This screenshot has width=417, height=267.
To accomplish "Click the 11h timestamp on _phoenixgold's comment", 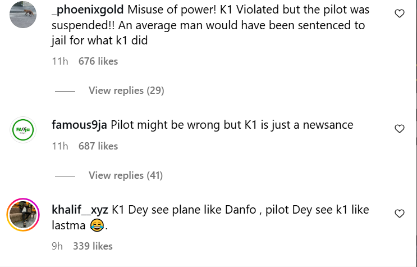I will [x=59, y=61].
